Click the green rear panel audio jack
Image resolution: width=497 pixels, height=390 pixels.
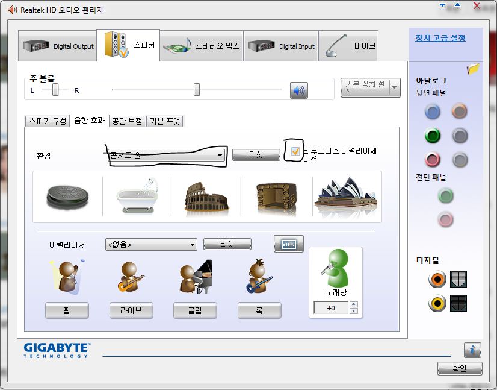(433, 136)
